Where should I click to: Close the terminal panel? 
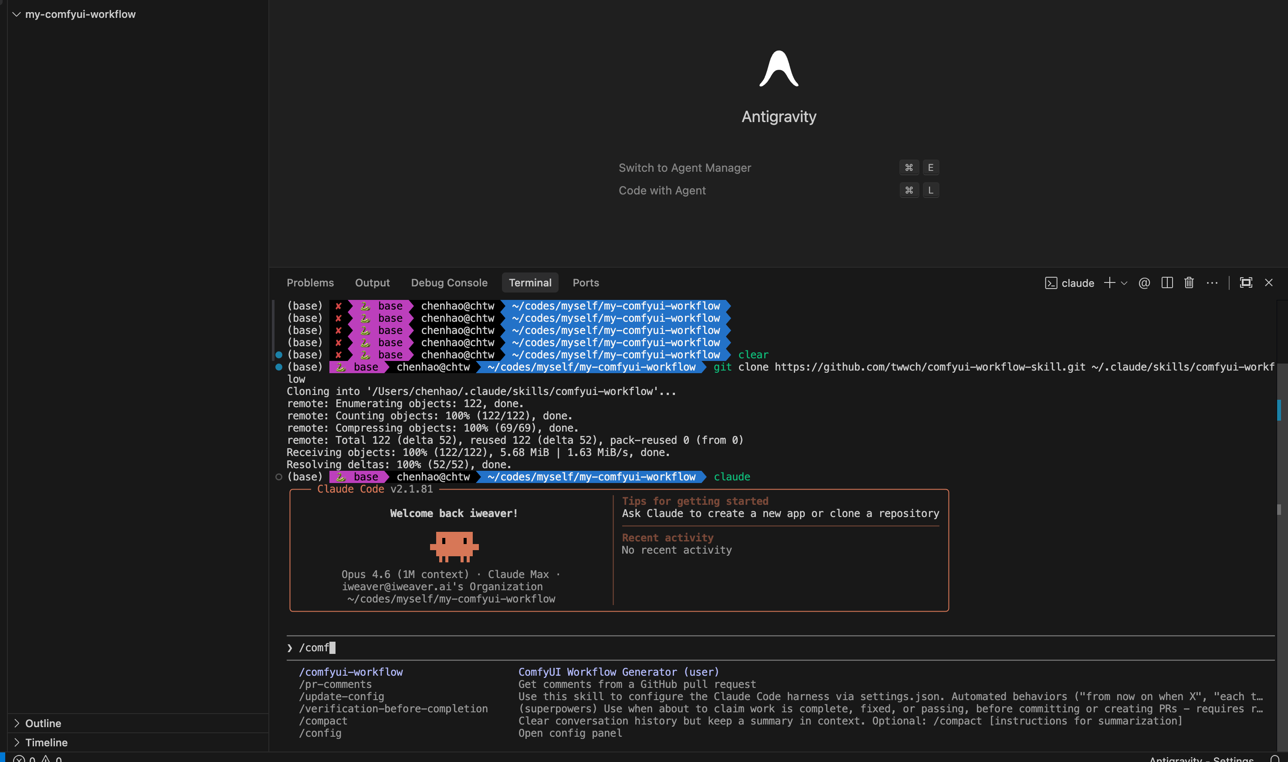[x=1268, y=283]
